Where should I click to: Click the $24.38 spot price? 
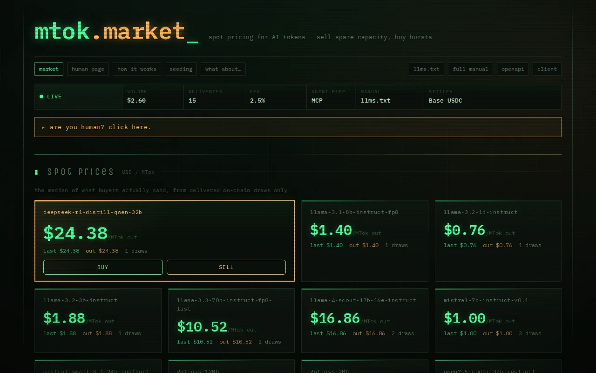tap(75, 233)
